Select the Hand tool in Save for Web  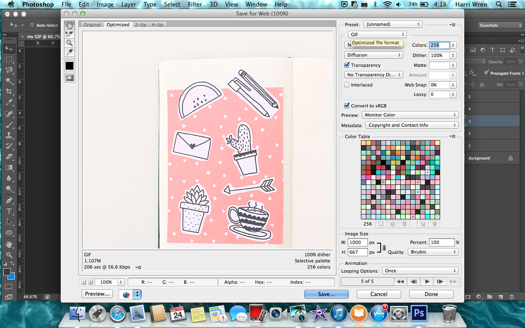tap(69, 25)
